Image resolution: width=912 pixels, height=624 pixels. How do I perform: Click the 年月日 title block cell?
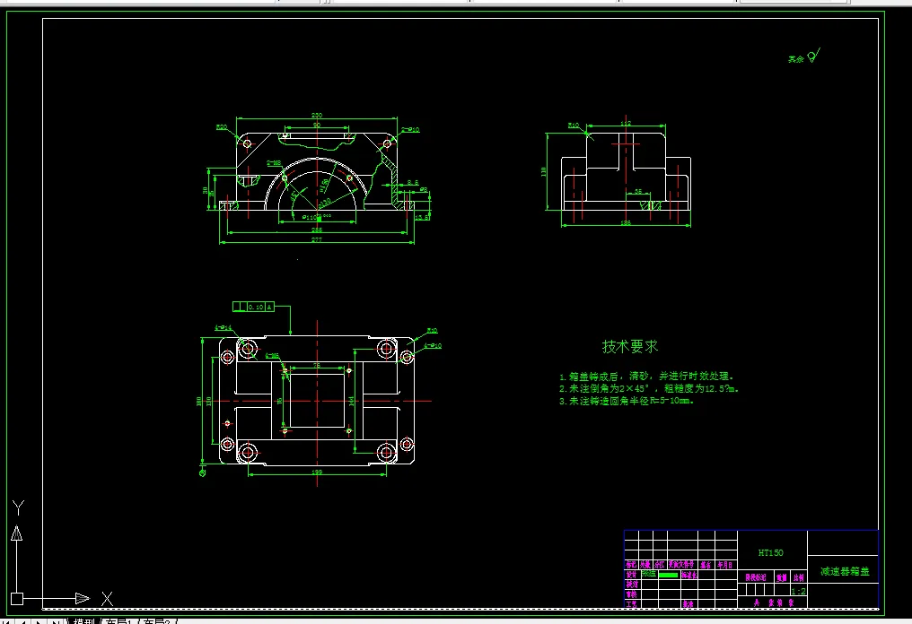(724, 565)
